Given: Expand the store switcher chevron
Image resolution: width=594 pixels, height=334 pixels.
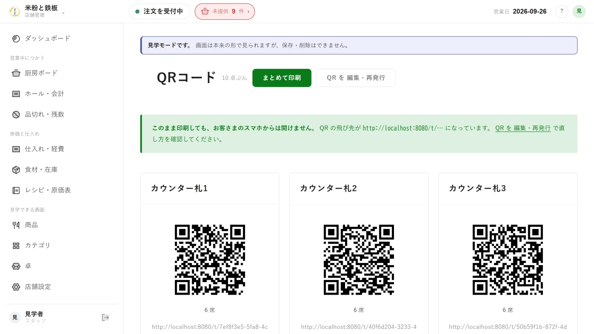Looking at the screenshot, I should [63, 13].
